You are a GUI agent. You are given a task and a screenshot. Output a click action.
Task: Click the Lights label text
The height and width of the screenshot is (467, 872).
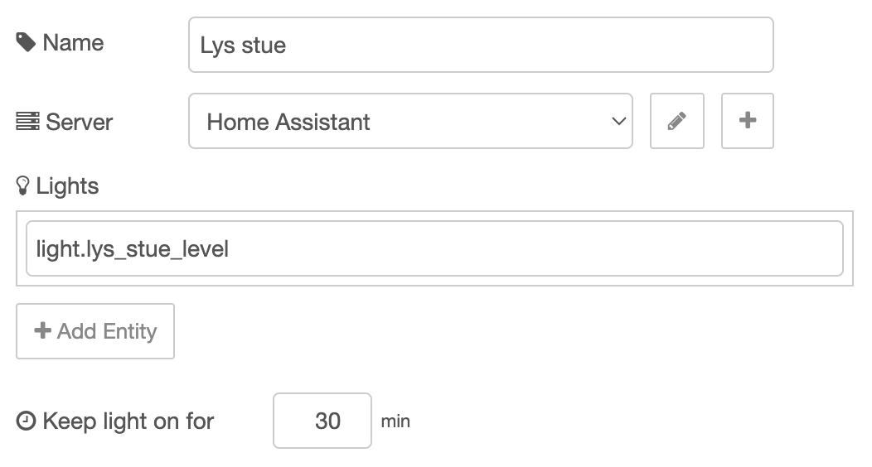point(67,185)
